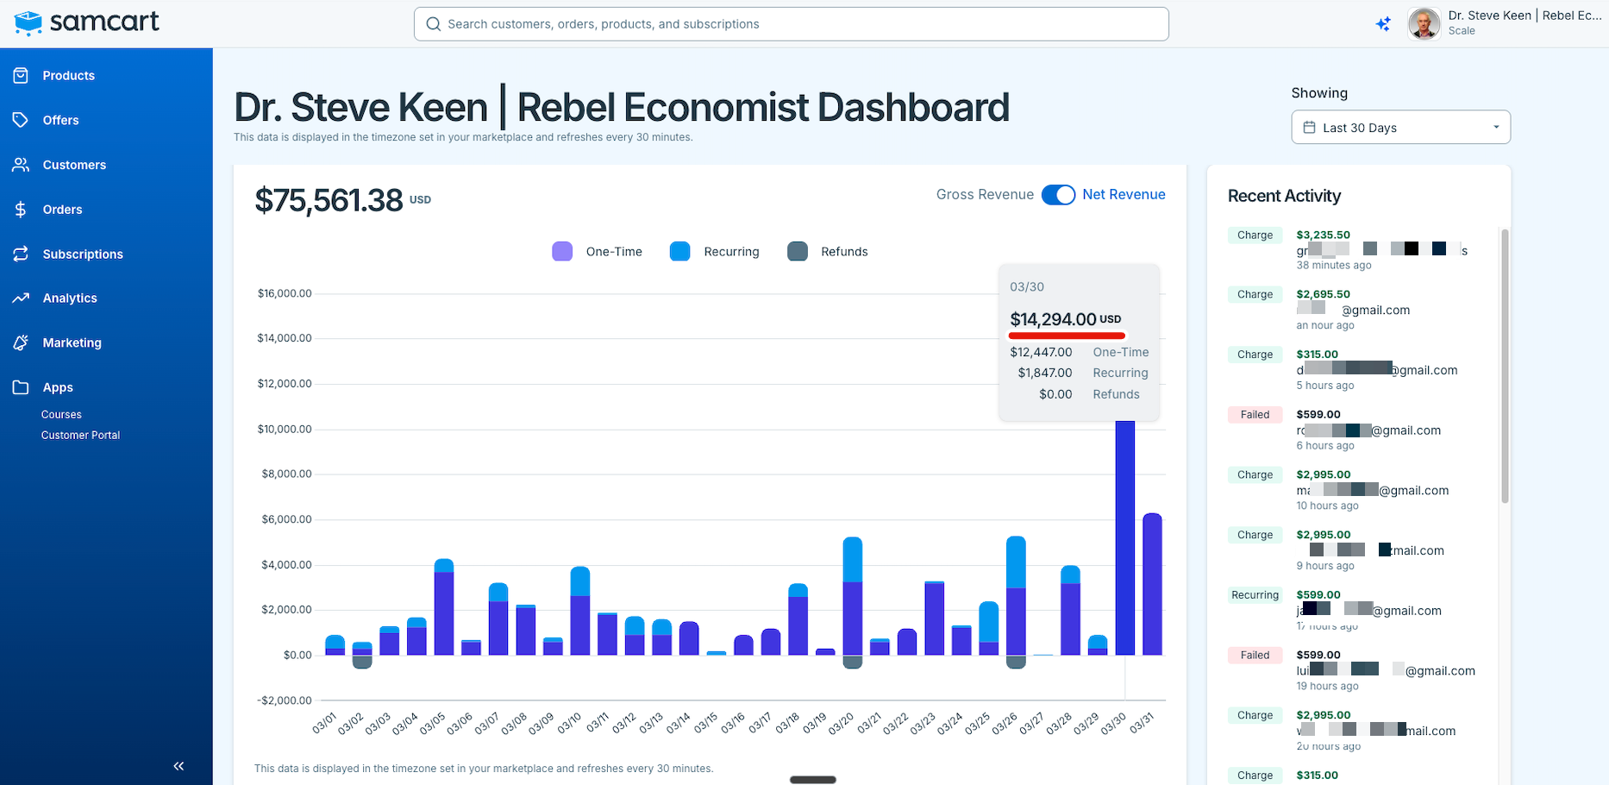Click the $315.00 charge from 5 hours ago

click(1317, 355)
